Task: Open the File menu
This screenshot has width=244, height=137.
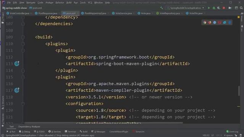Action: tap(9, 3)
